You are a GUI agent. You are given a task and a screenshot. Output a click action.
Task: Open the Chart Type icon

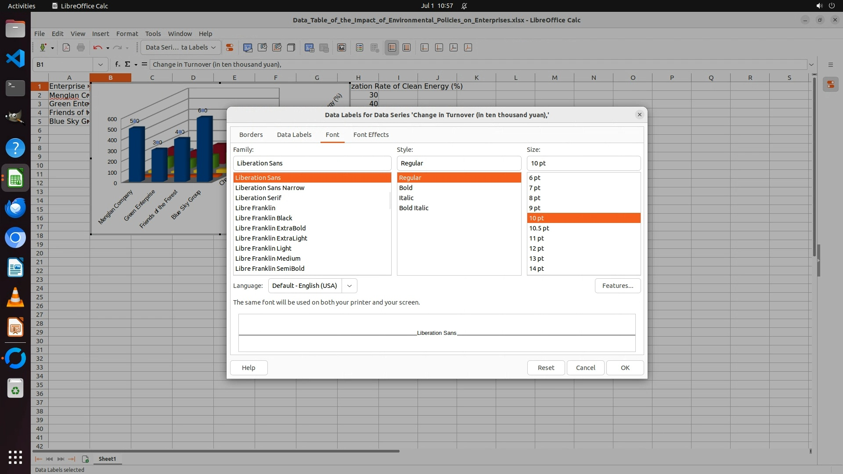[x=248, y=47]
